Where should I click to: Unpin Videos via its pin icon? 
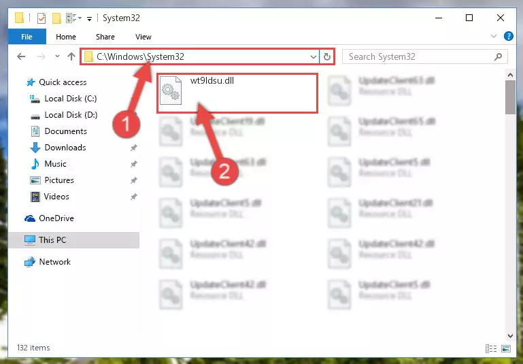134,197
